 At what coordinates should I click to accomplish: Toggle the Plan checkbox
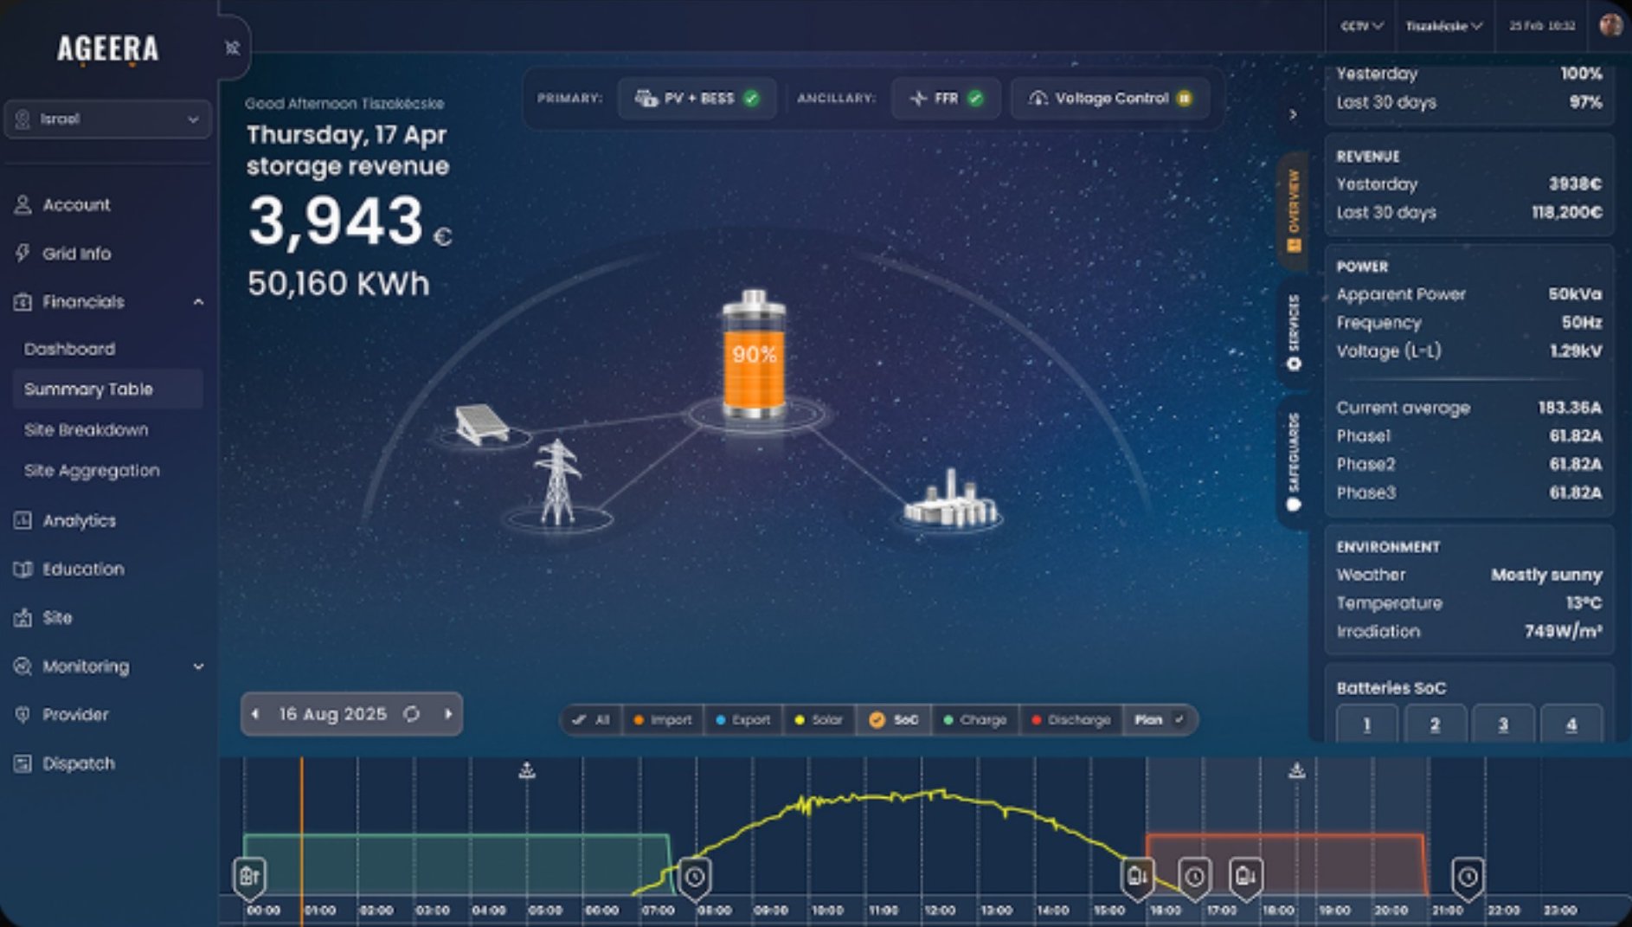pyautogui.click(x=1179, y=719)
